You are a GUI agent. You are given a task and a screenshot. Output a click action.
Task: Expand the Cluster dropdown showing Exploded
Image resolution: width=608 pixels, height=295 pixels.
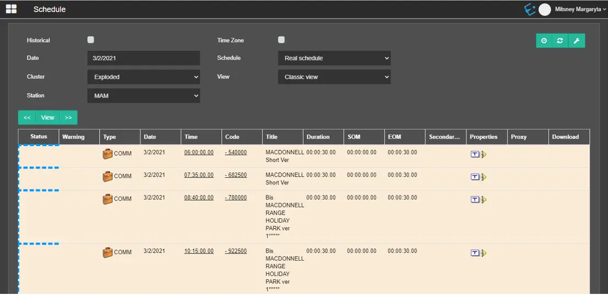(x=143, y=77)
